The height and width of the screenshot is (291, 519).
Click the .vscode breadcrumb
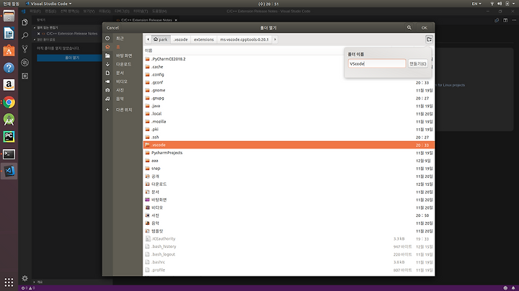pyautogui.click(x=181, y=40)
